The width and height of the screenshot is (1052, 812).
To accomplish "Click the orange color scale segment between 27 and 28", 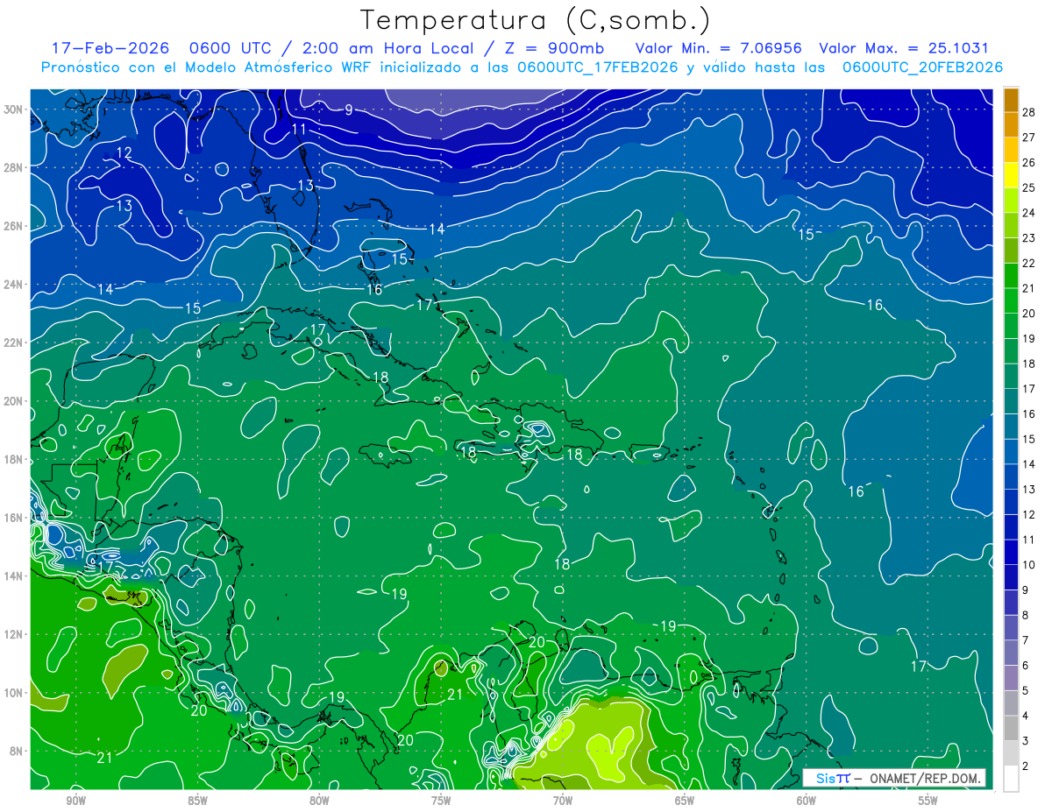I will pyautogui.click(x=1011, y=124).
